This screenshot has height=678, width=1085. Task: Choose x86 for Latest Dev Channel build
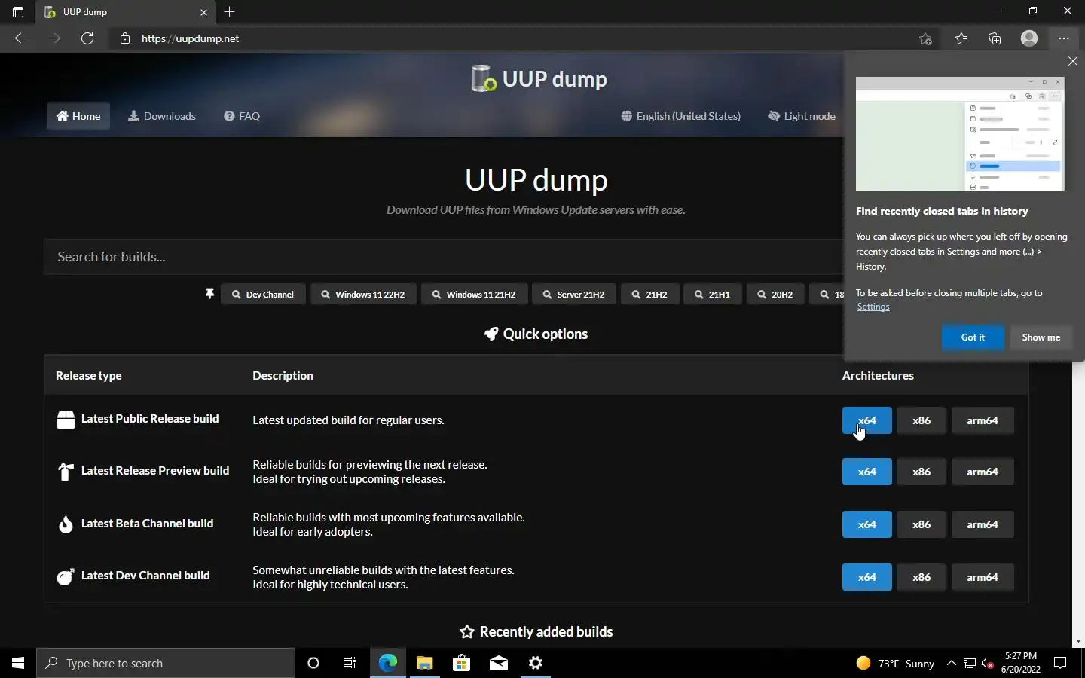click(x=921, y=577)
